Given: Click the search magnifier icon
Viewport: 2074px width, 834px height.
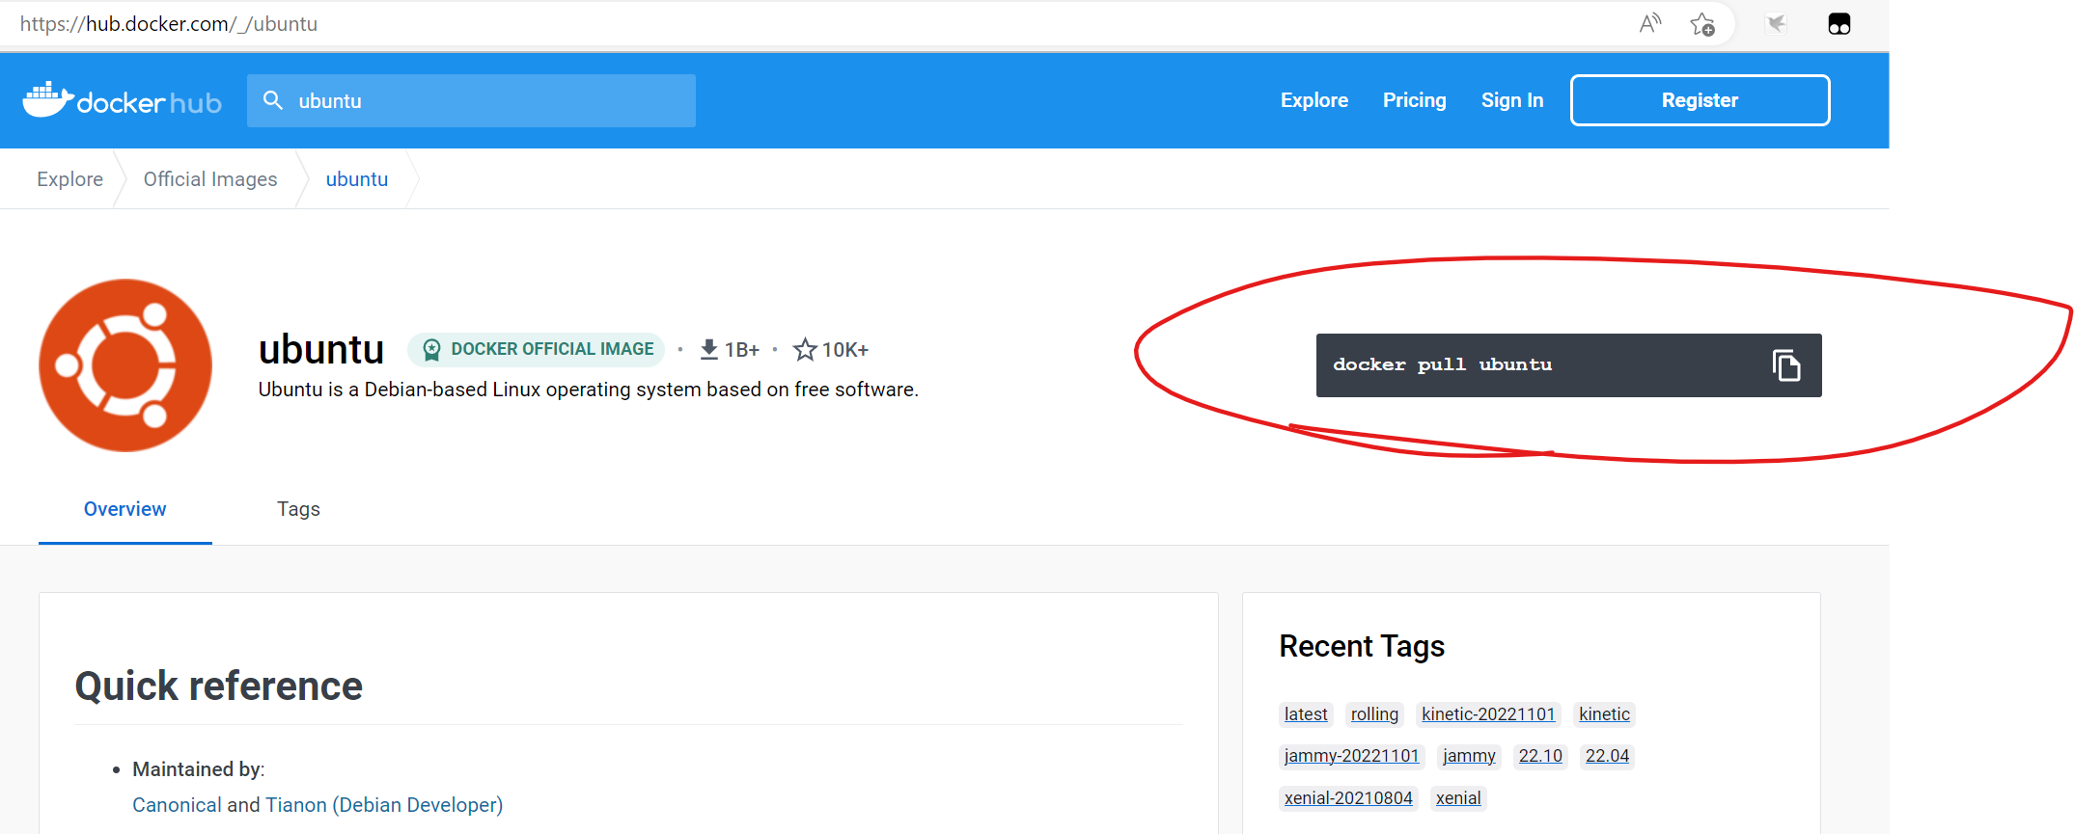Looking at the screenshot, I should (x=273, y=100).
